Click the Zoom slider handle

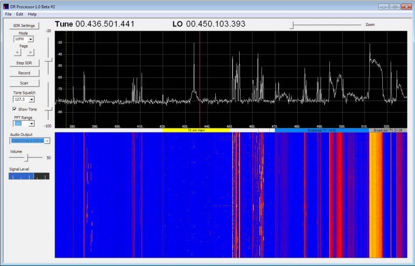tap(292, 25)
